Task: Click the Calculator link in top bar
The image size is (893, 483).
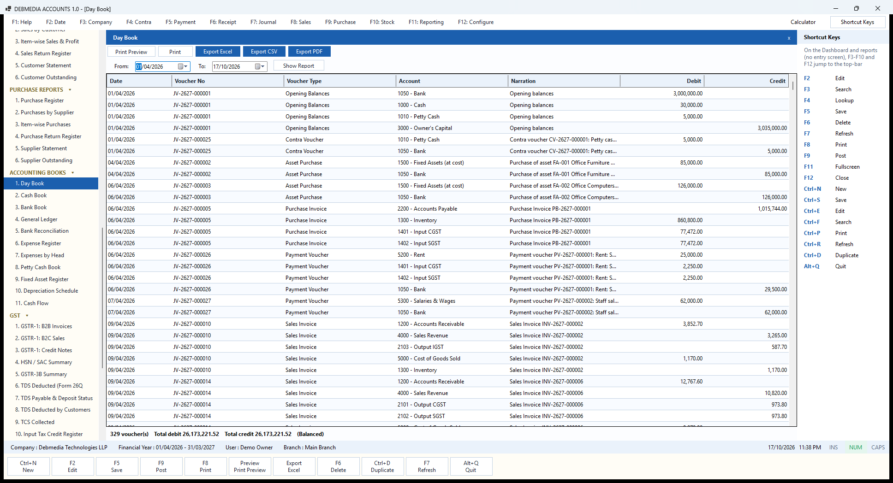Action: tap(803, 22)
